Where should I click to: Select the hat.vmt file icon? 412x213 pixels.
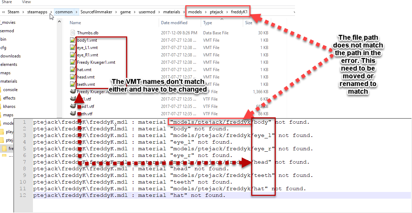tap(73, 70)
